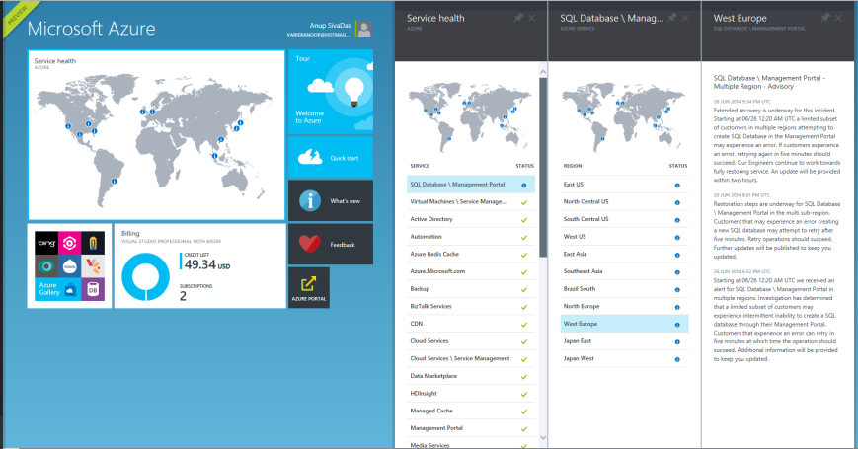Viewport: 858px width, 449px height.
Task: Select North Central US region
Action: click(624, 202)
